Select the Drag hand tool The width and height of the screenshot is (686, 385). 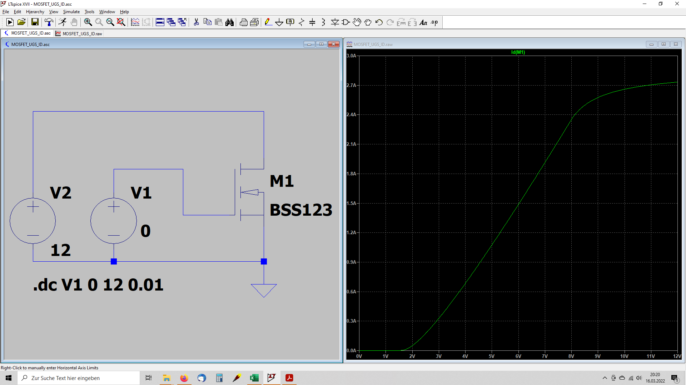368,22
